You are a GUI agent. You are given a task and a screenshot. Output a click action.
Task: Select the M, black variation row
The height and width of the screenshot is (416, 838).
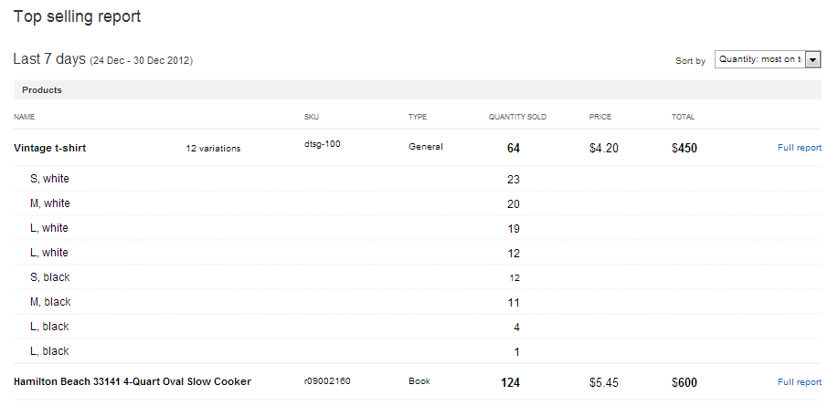[50, 302]
